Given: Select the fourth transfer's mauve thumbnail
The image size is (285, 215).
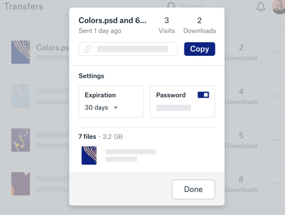Looking at the screenshot, I should pos(21,184).
